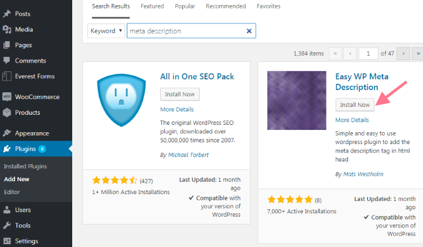
Task: Switch to the Featured tab
Action: pyautogui.click(x=152, y=6)
